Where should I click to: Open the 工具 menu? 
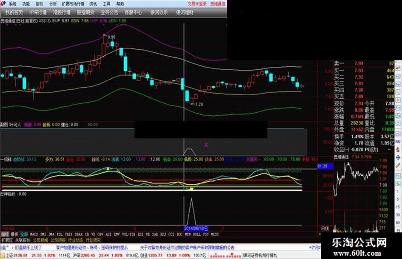107,4
